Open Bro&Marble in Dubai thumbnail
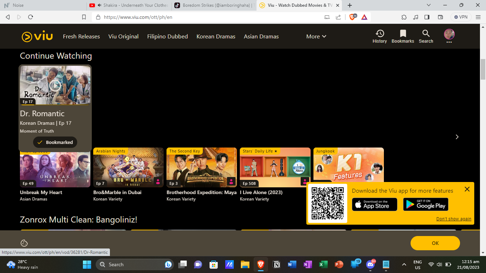Screen dimensions: 486x273 (x=128, y=167)
